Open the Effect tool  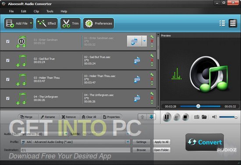click(x=47, y=24)
